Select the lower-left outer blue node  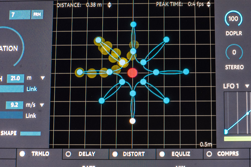[101, 101]
